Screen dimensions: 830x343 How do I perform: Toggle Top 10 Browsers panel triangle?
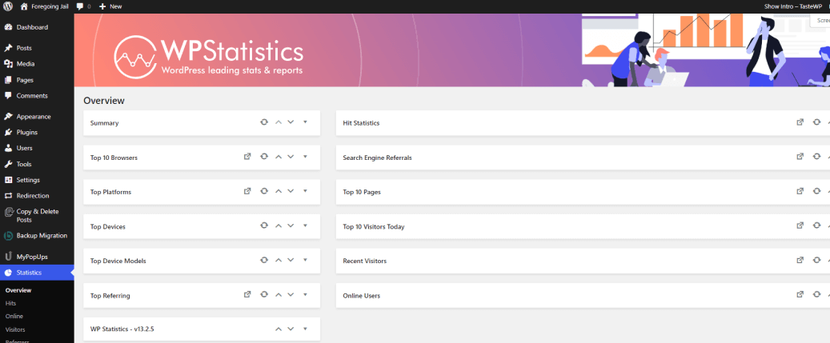coord(306,157)
